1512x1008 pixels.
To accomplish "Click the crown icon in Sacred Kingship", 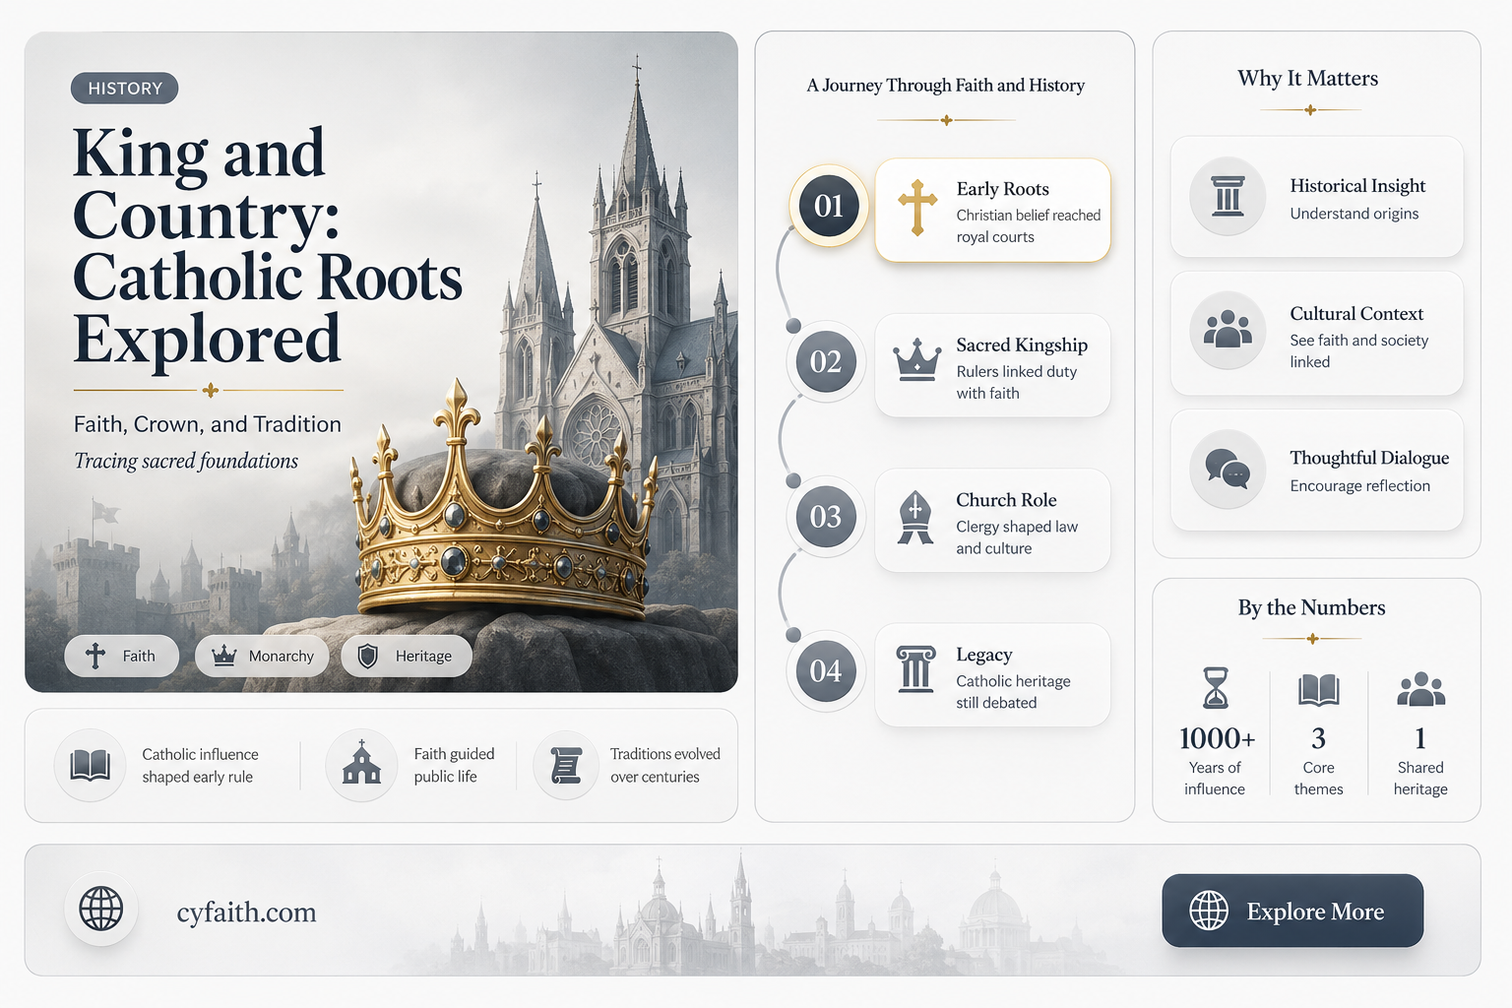I will 916,360.
